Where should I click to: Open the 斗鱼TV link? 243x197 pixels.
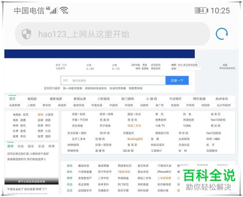click(160, 125)
